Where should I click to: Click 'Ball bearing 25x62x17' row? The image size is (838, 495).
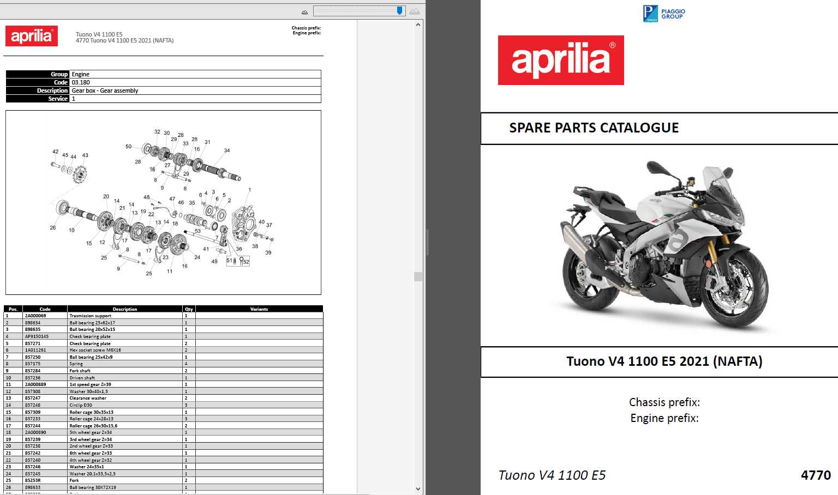tap(164, 323)
